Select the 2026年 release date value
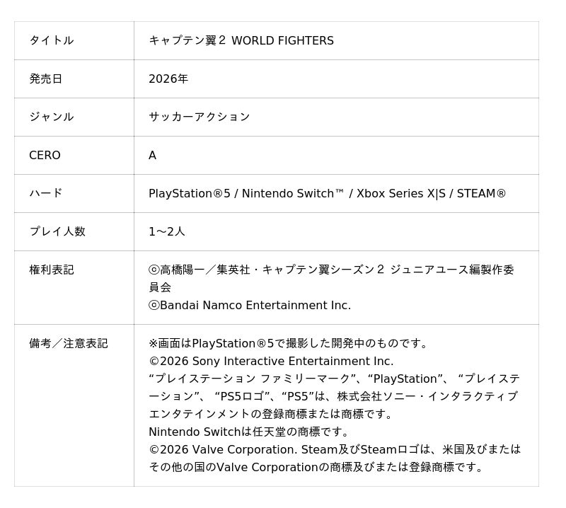The height and width of the screenshot is (508, 566). click(x=168, y=79)
